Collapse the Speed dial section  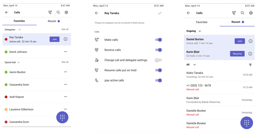click(19, 62)
